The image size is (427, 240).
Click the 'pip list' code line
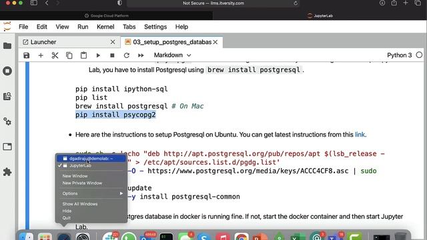tap(91, 98)
